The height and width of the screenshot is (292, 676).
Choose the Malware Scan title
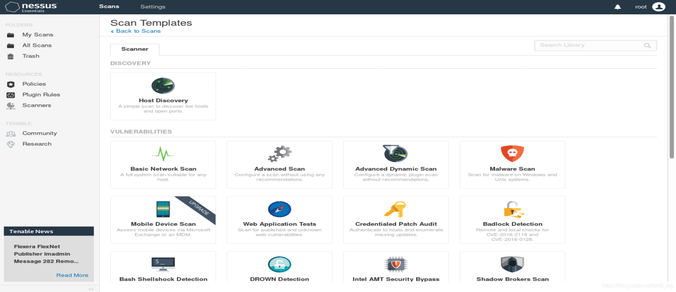(x=512, y=169)
